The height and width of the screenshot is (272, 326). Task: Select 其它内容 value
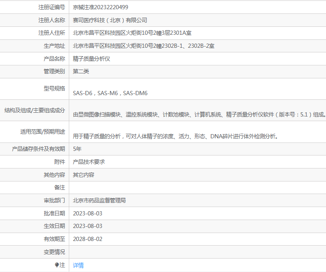click(83, 175)
